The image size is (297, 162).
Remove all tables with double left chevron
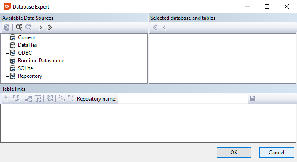[155, 28]
